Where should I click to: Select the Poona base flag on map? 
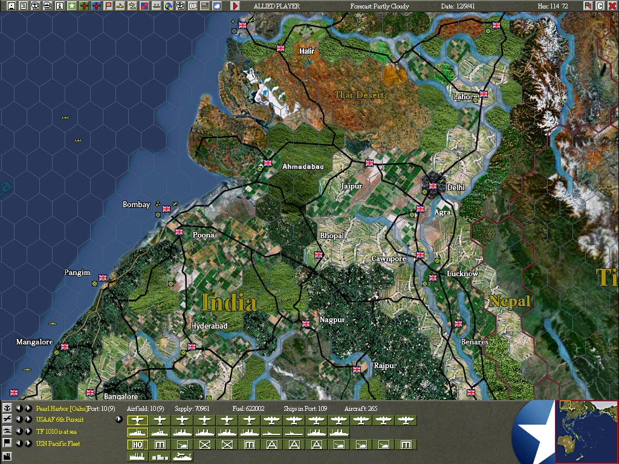(179, 232)
